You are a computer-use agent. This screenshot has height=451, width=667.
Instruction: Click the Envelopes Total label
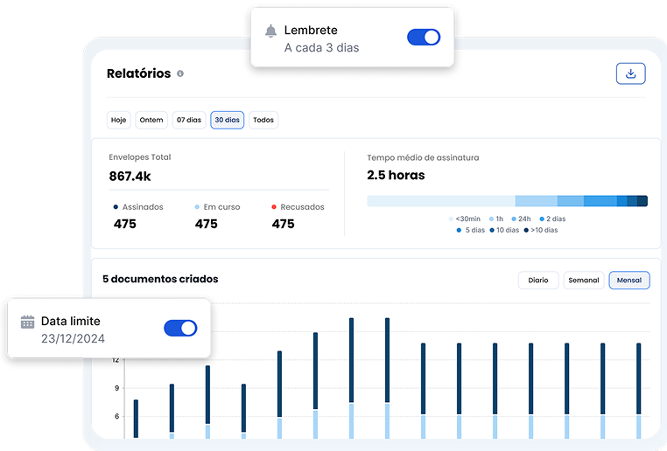(139, 157)
